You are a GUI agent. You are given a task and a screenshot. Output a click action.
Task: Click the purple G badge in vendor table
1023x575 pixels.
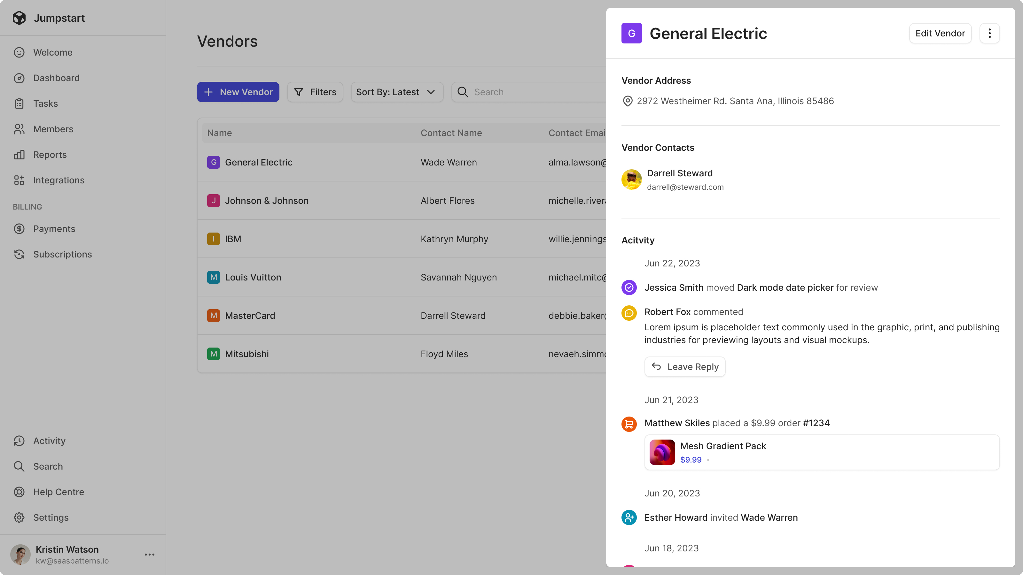[x=213, y=162]
